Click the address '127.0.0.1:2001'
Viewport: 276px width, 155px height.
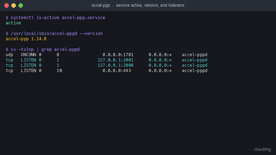coord(115,60)
